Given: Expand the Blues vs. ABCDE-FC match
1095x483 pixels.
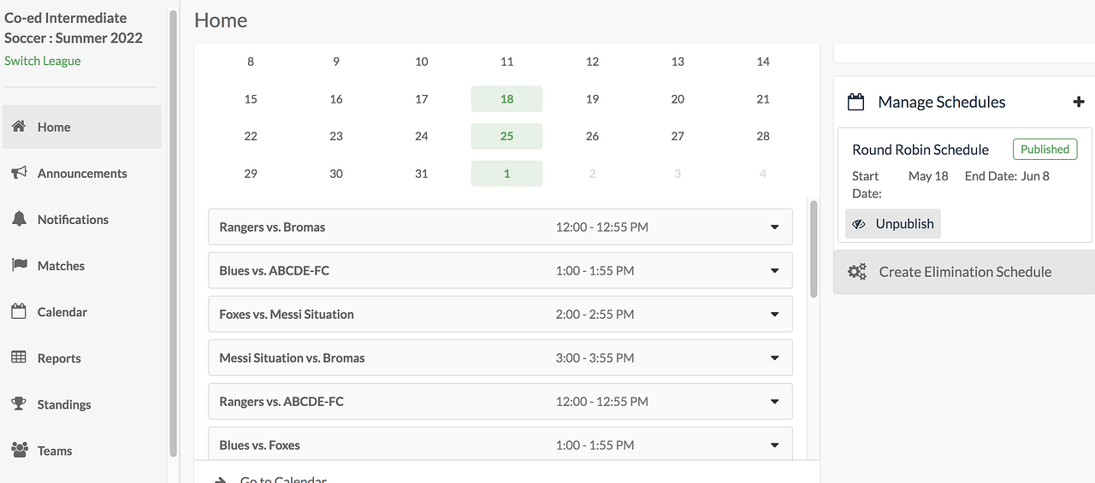Looking at the screenshot, I should pyautogui.click(x=774, y=271).
